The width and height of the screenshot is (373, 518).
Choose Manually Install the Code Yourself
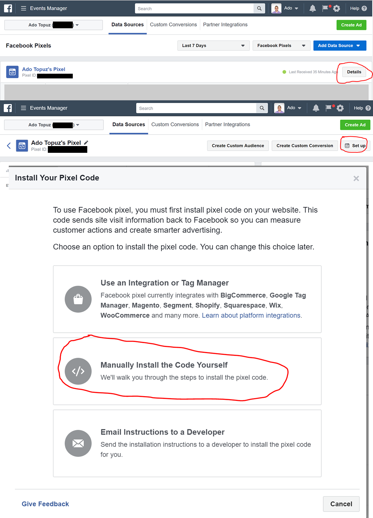tap(187, 371)
